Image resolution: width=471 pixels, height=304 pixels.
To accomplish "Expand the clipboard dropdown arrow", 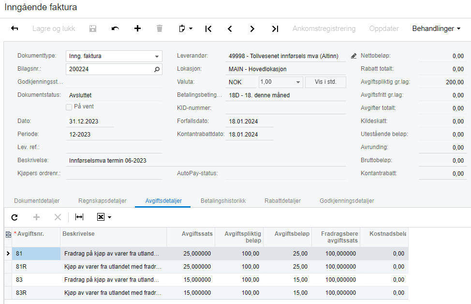I will coord(191,29).
